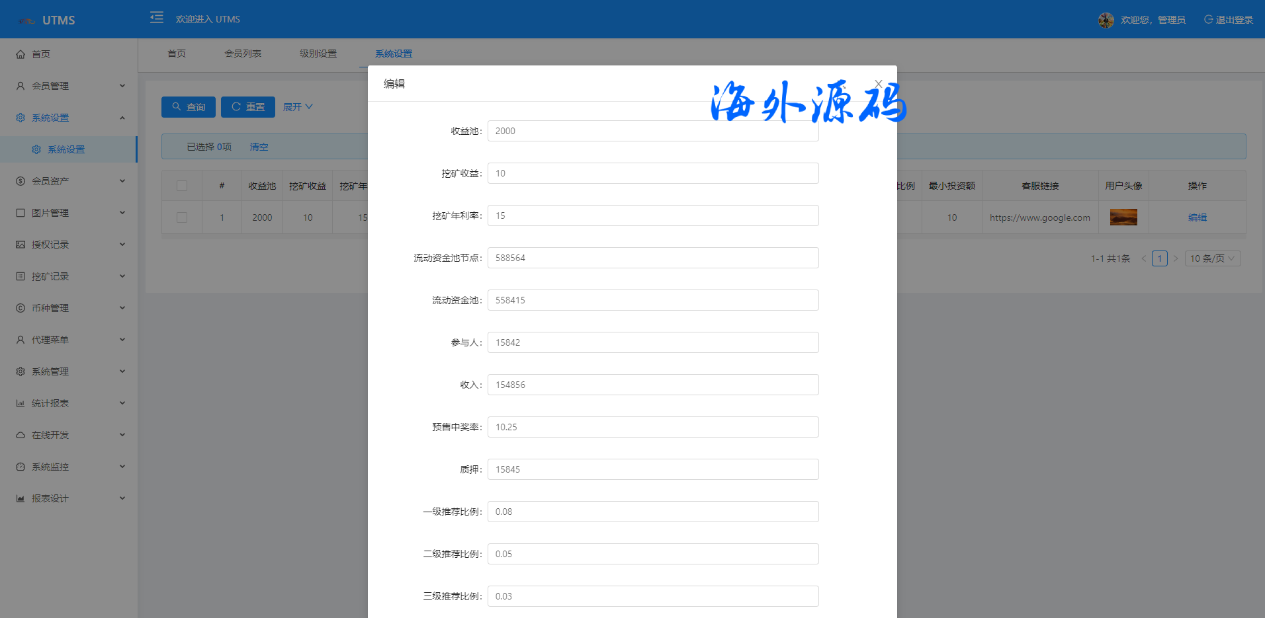The height and width of the screenshot is (618, 1265).
Task: Switch to the 会员列表 tab
Action: pyautogui.click(x=243, y=54)
